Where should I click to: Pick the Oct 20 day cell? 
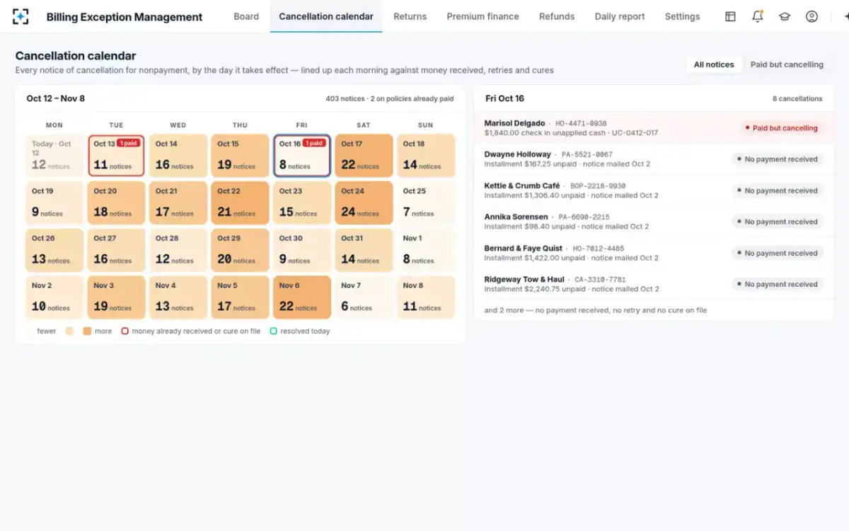coord(117,203)
